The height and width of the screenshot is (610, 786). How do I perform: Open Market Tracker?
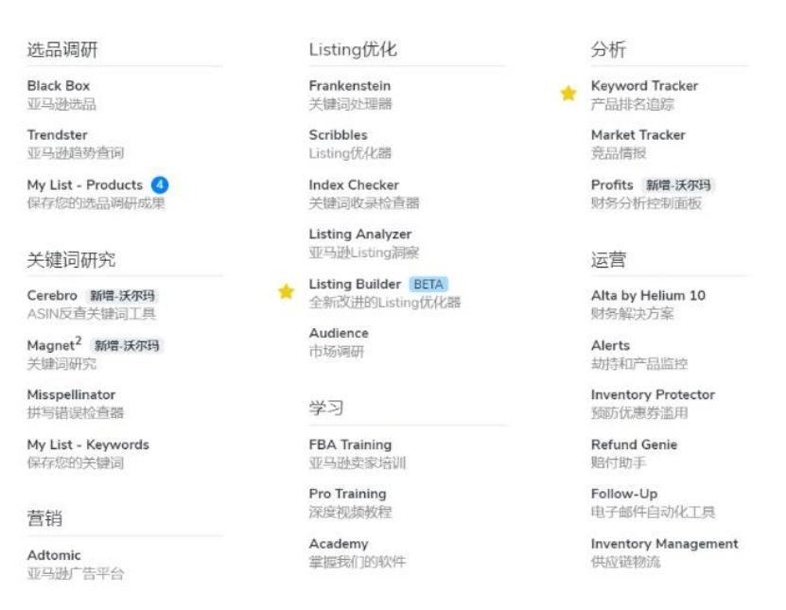(638, 135)
